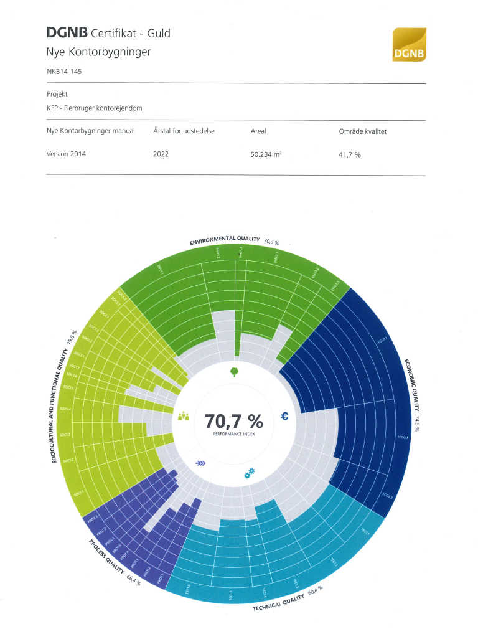Click the project name KFP - Flerbruger kontorejendom
Image resolution: width=478 pixels, height=629 pixels.
click(95, 108)
